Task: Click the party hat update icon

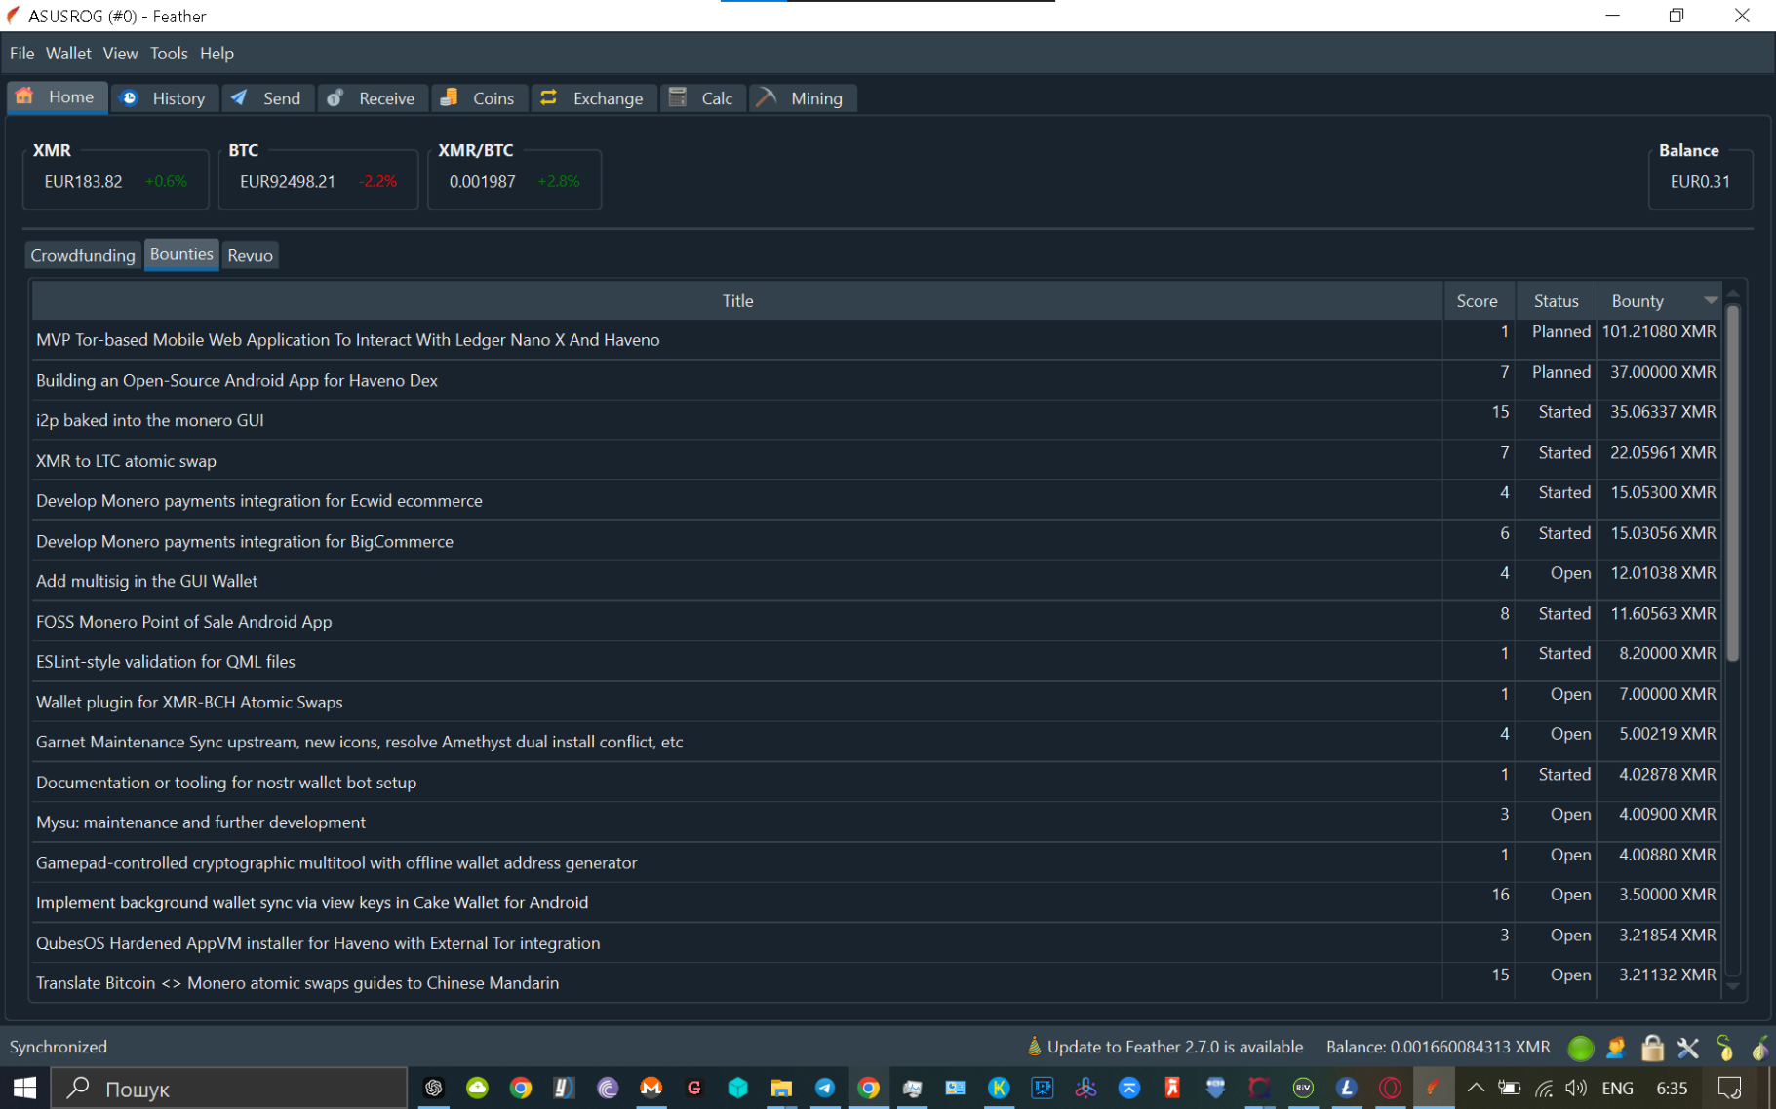Action: click(1034, 1047)
